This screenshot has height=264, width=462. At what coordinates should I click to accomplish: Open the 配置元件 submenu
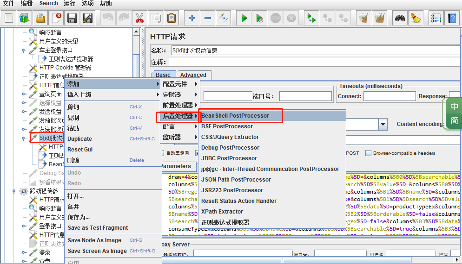click(180, 84)
